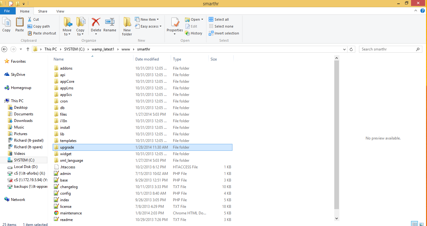
Task: Click the Delete icon in the ribbon
Action: coord(96,23)
